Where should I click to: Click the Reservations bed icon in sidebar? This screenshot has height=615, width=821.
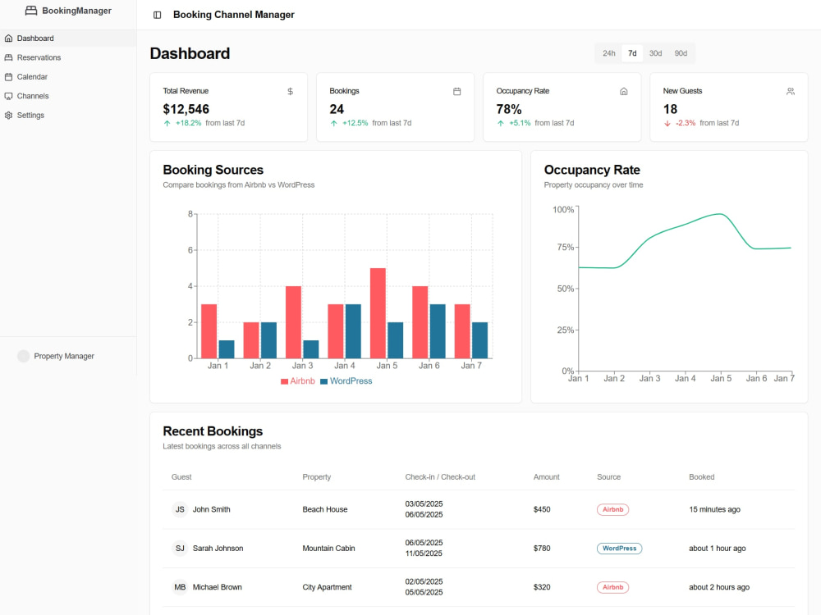8,57
